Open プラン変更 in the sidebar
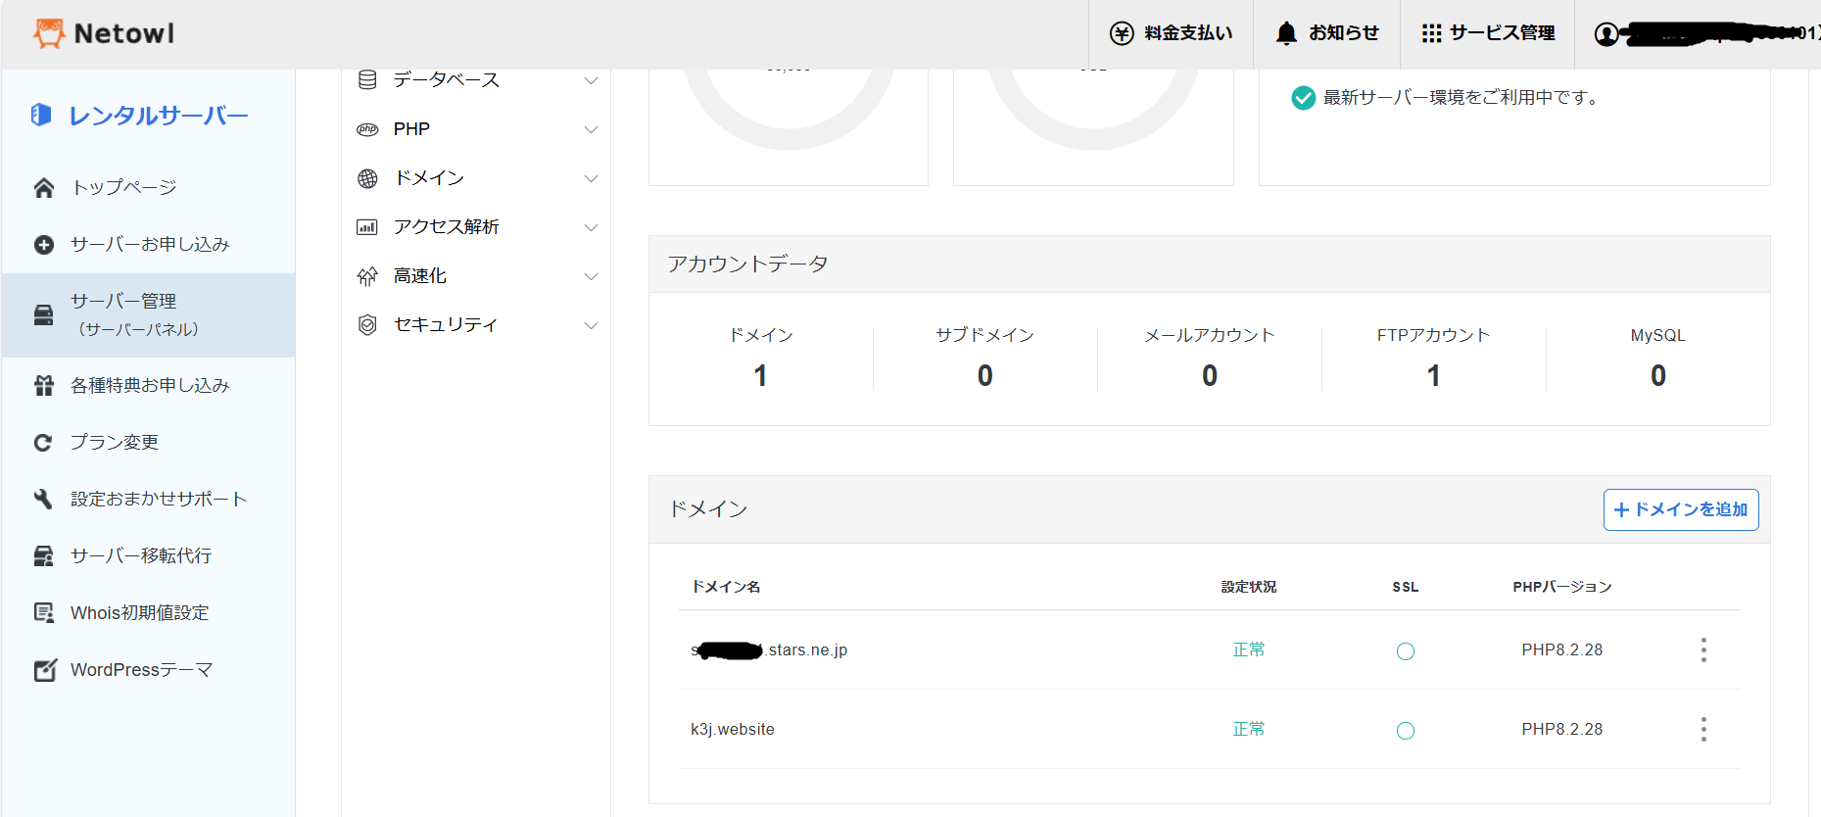 [x=149, y=442]
